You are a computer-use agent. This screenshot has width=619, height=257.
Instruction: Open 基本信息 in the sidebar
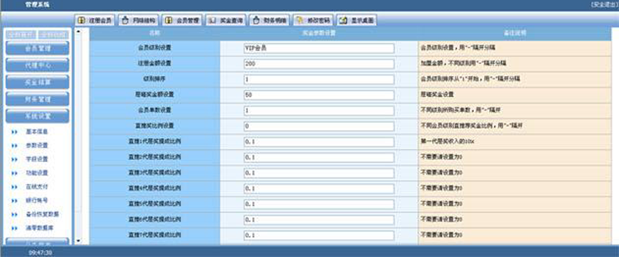[x=37, y=132]
